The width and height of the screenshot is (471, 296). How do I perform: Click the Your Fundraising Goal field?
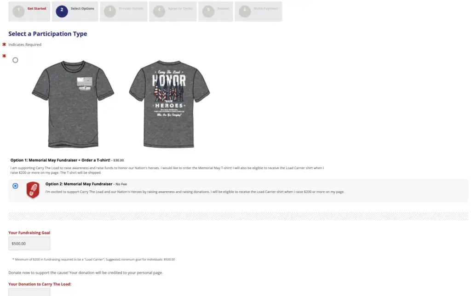[29, 244]
